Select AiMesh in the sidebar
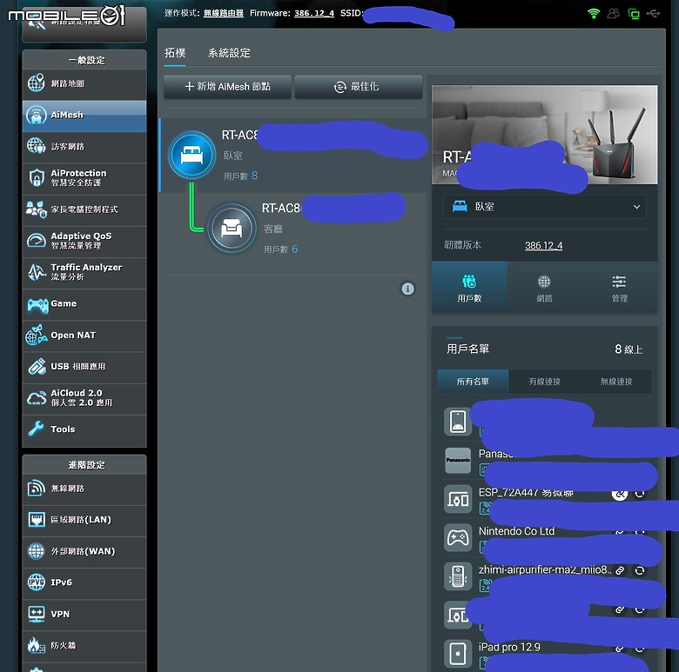 [84, 116]
